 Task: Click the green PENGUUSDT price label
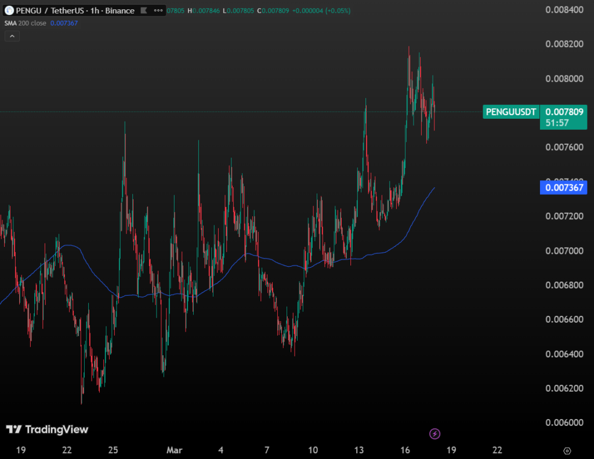click(510, 111)
